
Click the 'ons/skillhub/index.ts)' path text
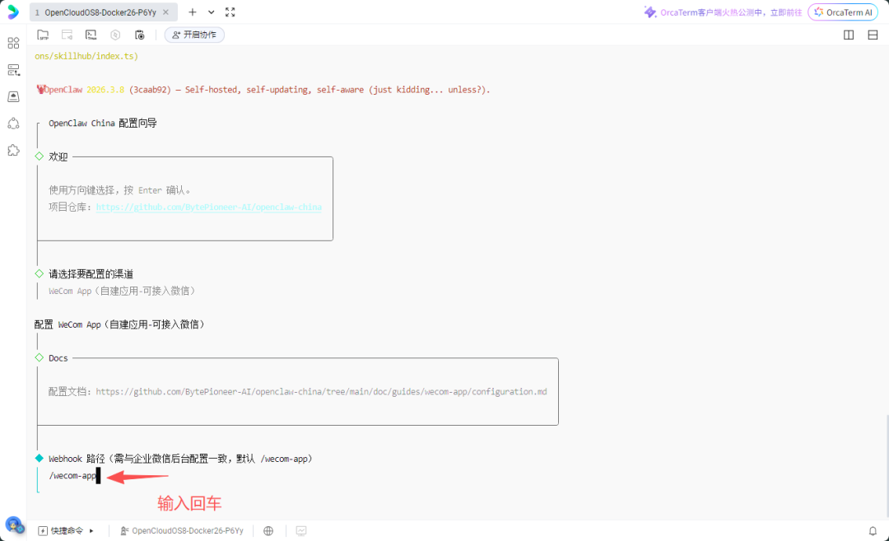(x=86, y=56)
